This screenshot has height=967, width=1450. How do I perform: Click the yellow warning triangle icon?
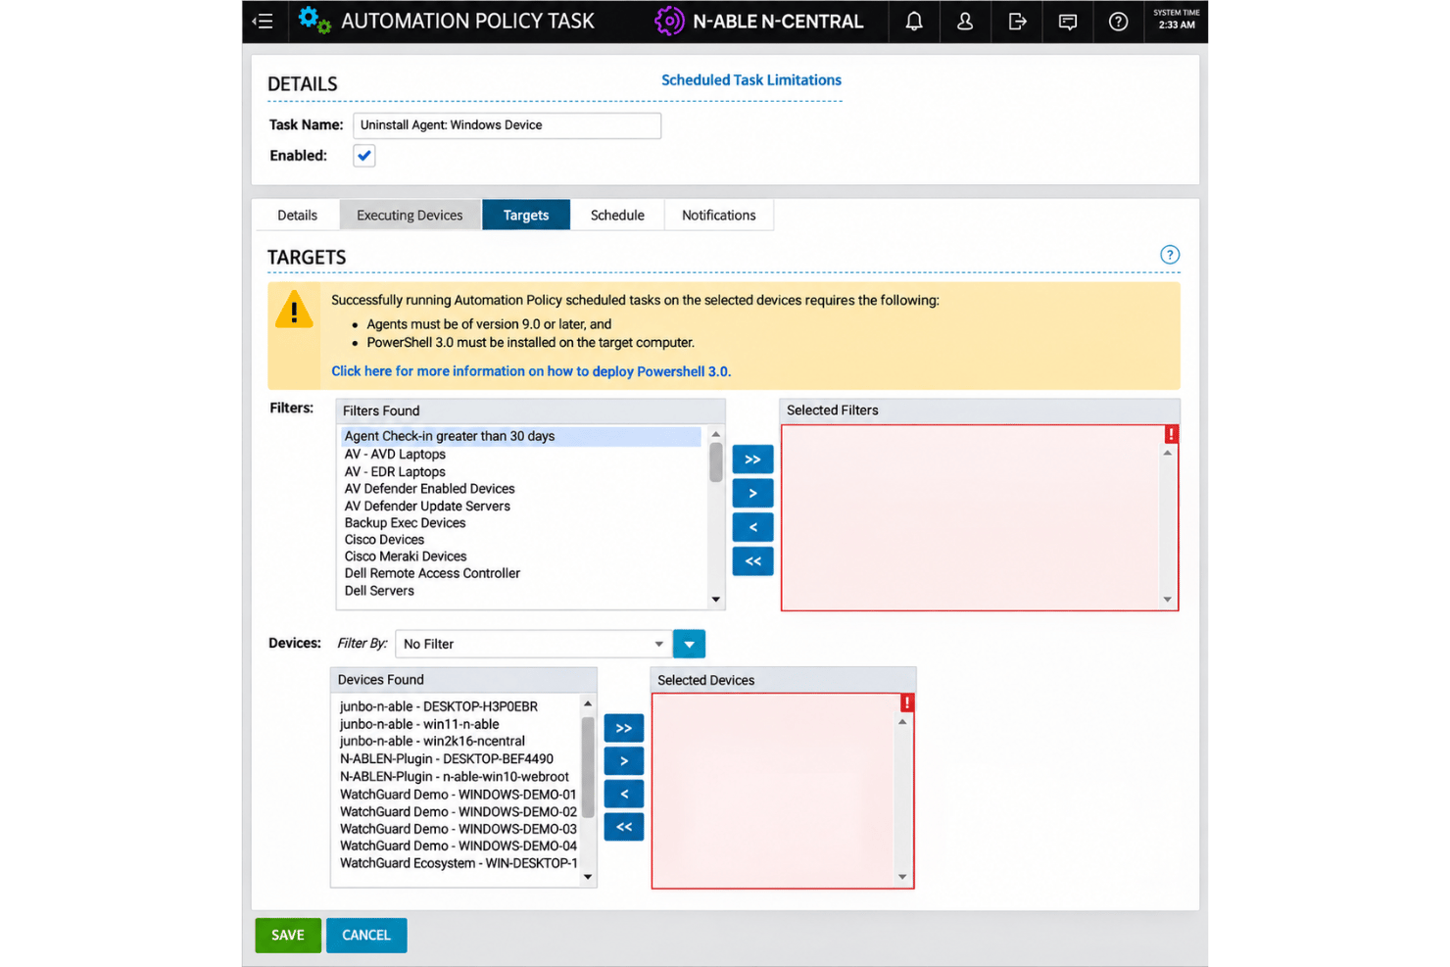[x=294, y=311]
